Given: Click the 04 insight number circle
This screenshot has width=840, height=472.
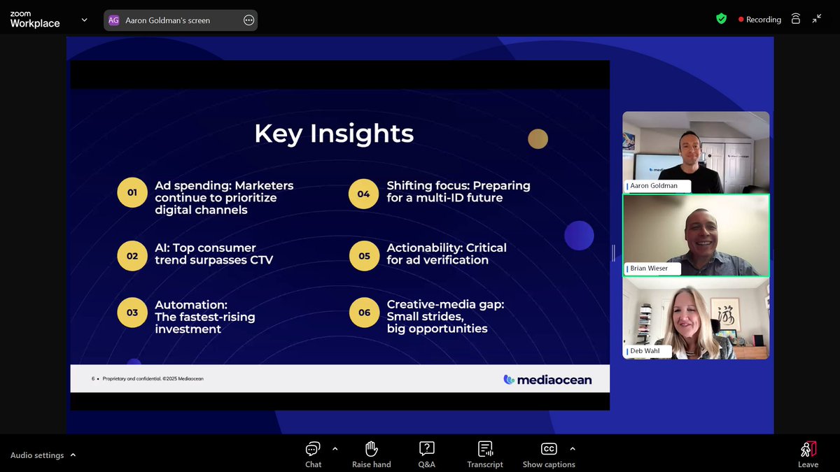Looking at the screenshot, I should point(364,194).
